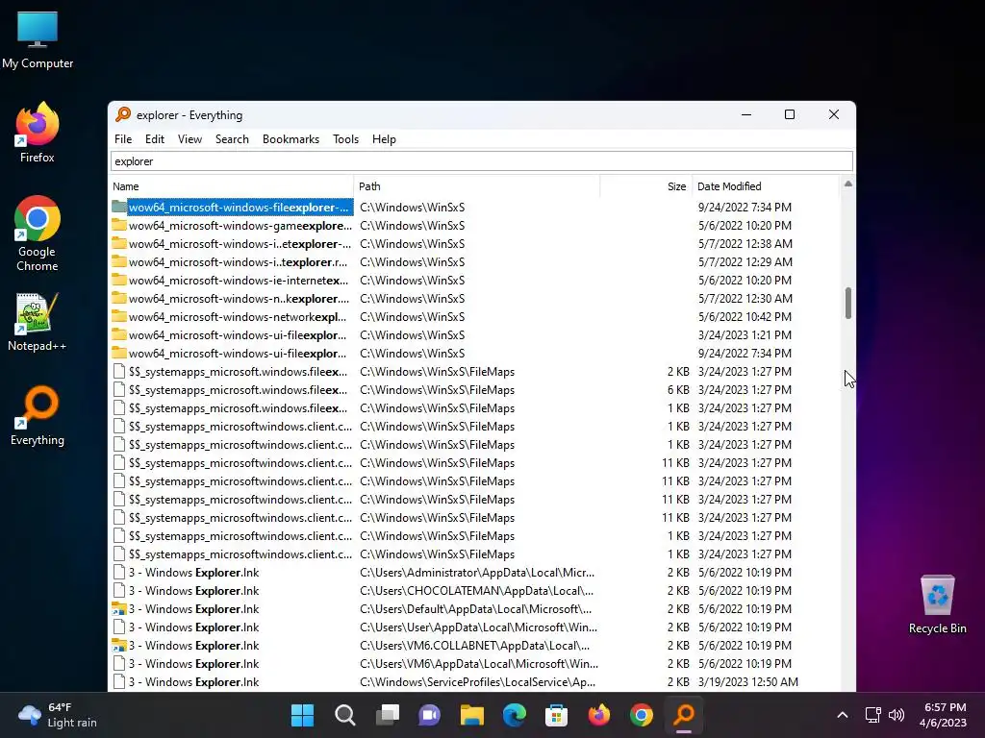
Task: Select Explorer.lnk in Users\VM6\AppData path
Action: [473, 663]
